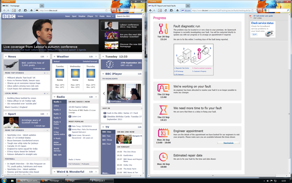Click Home icon in BBC Firefox window
This screenshot has width=292, height=183.
coord(31,11)
